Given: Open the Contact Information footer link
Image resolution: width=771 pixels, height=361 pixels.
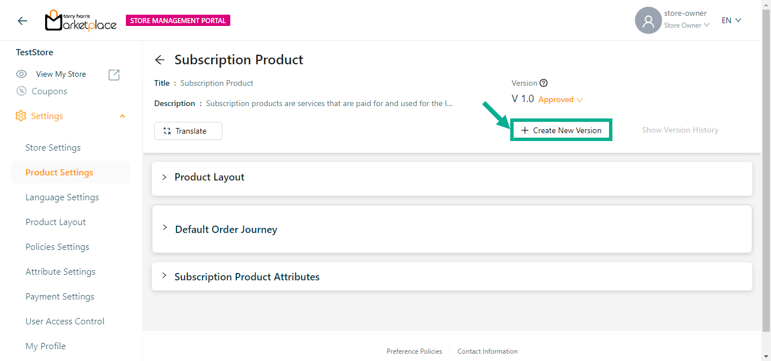Looking at the screenshot, I should pos(488,351).
